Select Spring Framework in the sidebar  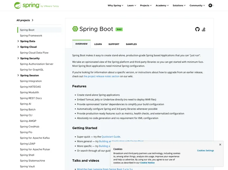tap(31, 36)
